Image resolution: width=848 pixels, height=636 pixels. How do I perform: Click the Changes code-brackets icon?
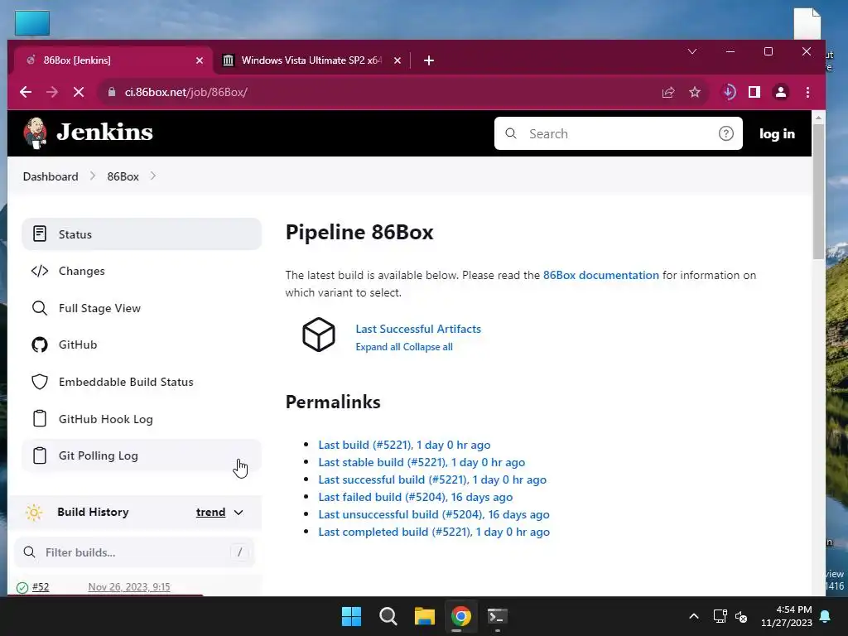(40, 271)
